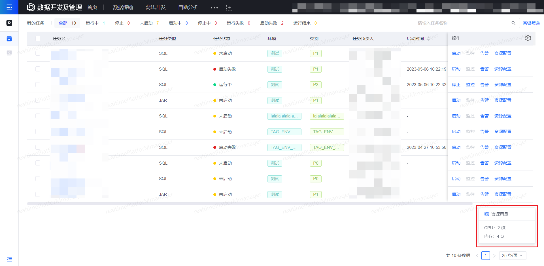Viewport: 544px width, 266px height.
Task: Check the checkbox of the first SQL task row
Action: [38, 53]
